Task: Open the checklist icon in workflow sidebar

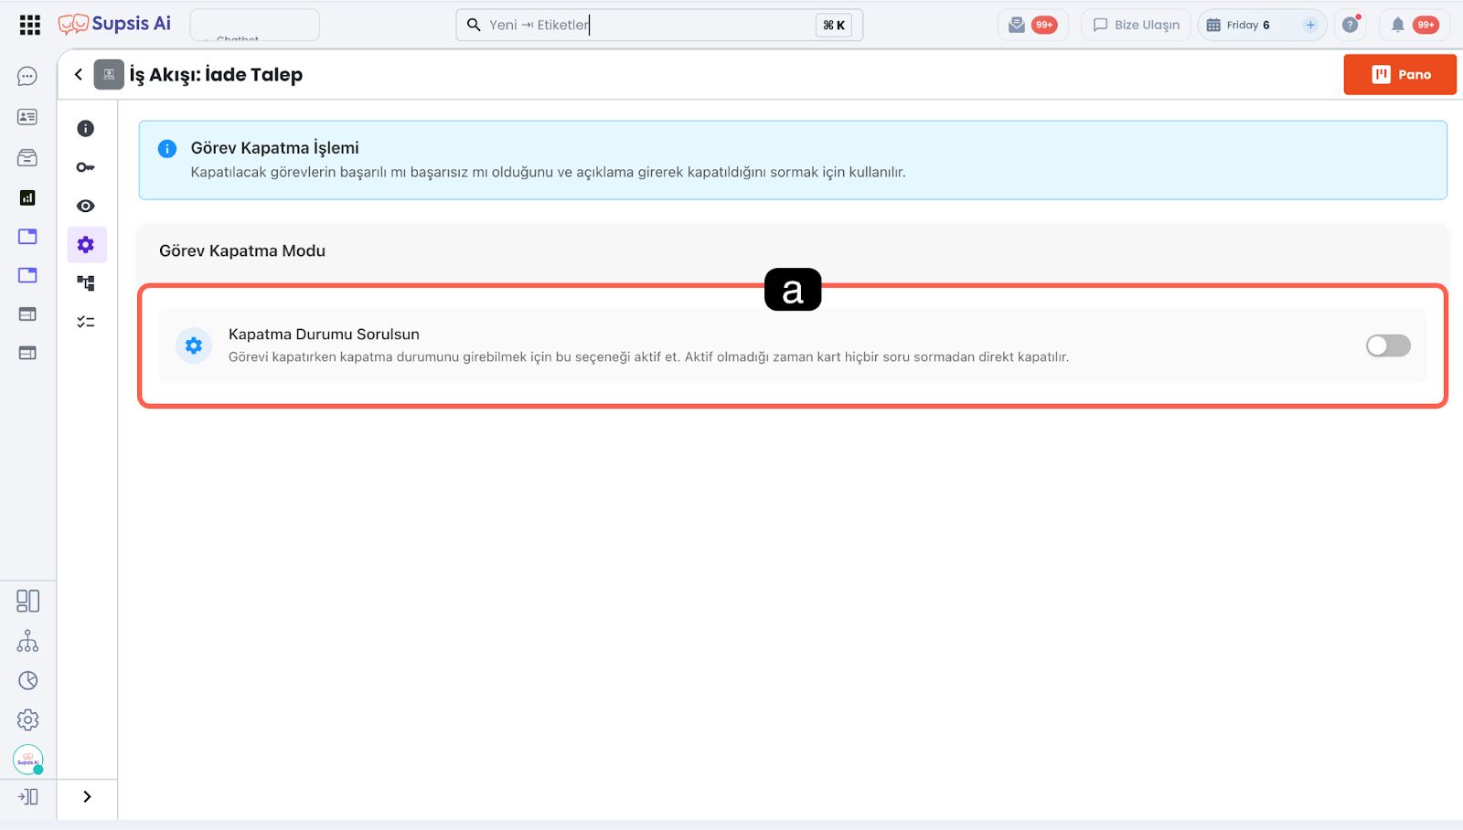Action: coord(86,322)
